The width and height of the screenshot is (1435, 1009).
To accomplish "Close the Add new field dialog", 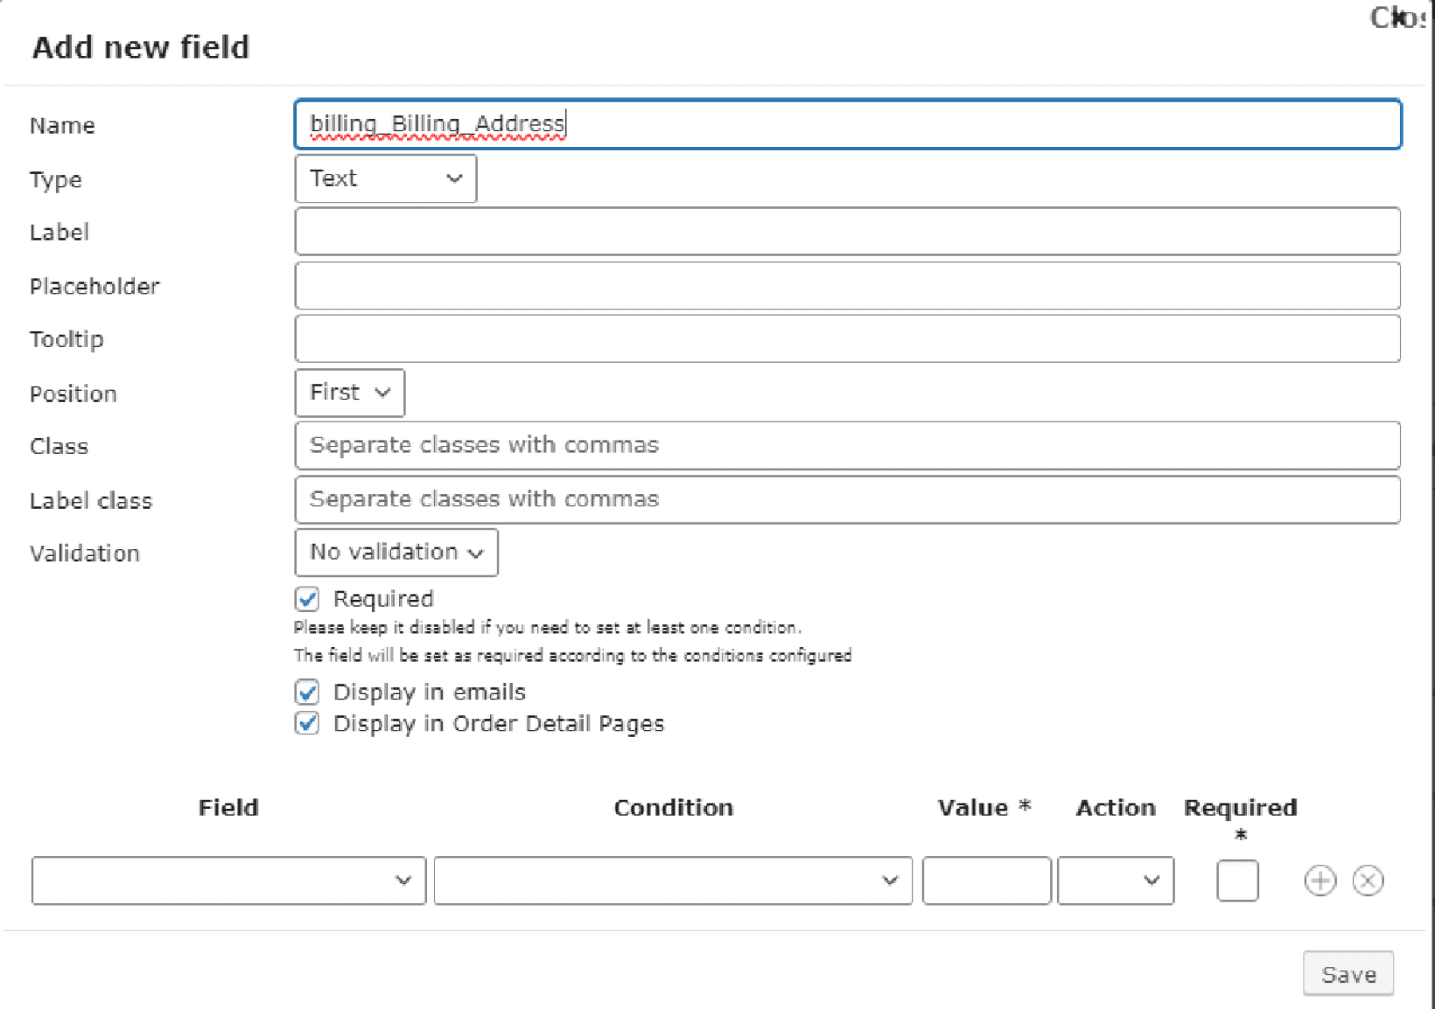I will tap(1398, 17).
